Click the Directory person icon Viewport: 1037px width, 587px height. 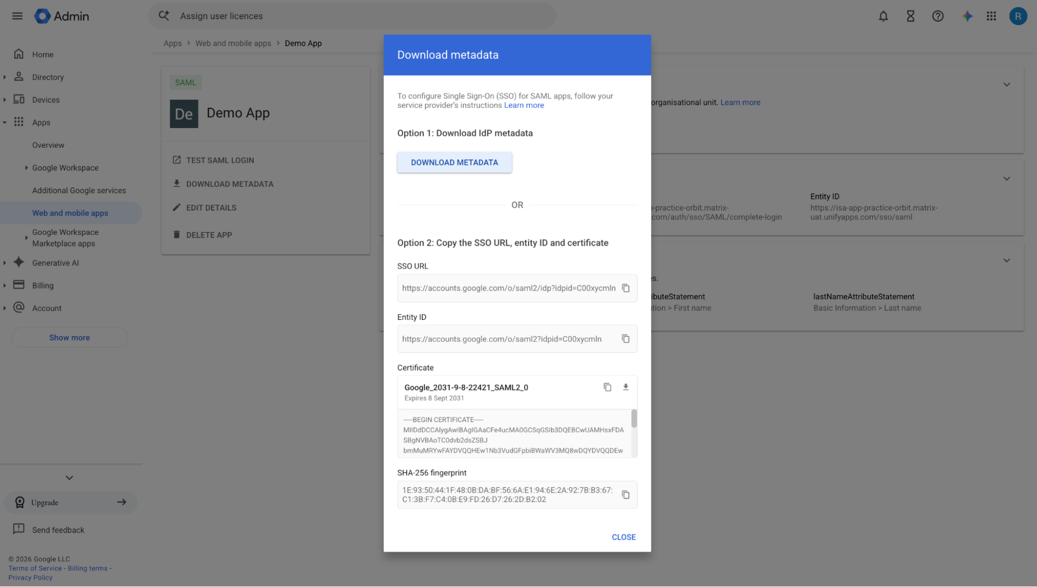click(19, 77)
